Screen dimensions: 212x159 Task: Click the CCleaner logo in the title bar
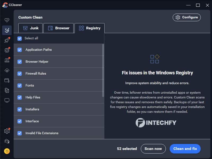(x=5, y=5)
